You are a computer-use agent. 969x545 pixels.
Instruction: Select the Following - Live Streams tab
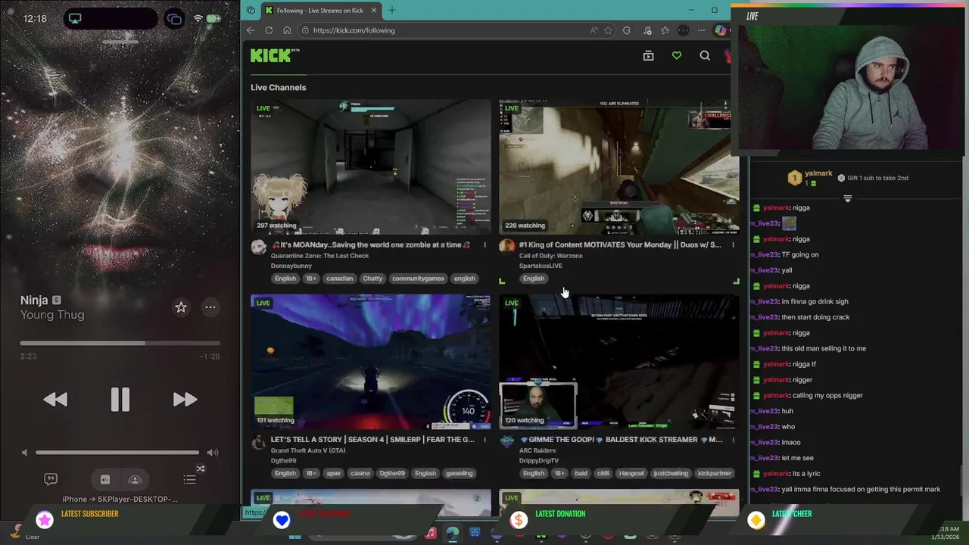pos(320,11)
